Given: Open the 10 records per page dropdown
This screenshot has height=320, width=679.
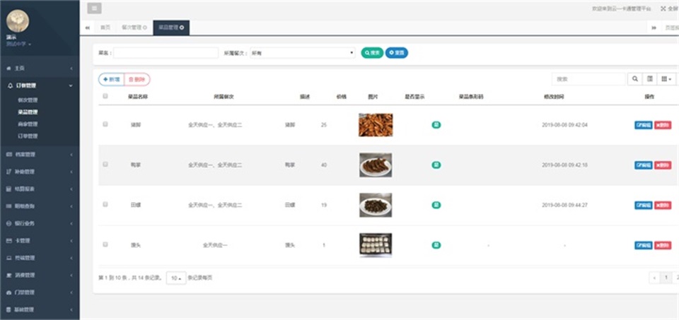Looking at the screenshot, I should [x=176, y=278].
